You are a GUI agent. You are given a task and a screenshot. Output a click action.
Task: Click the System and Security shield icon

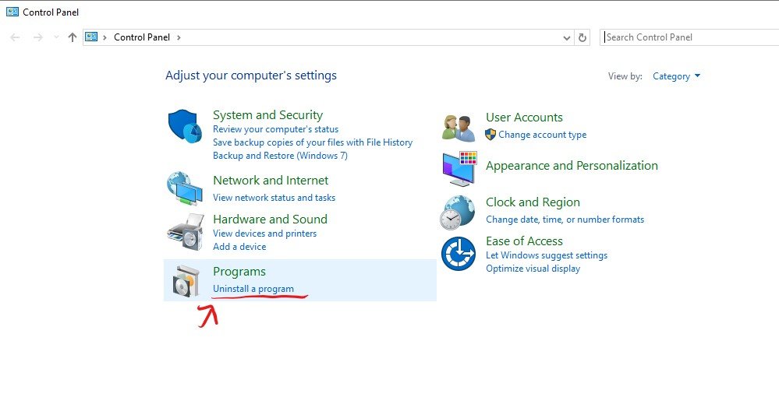(185, 127)
